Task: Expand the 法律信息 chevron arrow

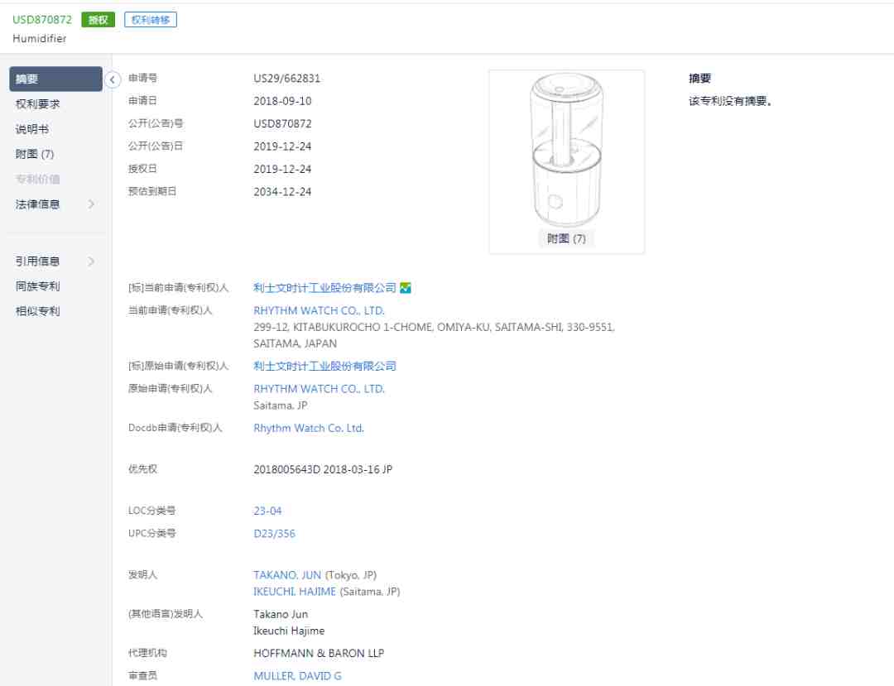Action: [91, 204]
